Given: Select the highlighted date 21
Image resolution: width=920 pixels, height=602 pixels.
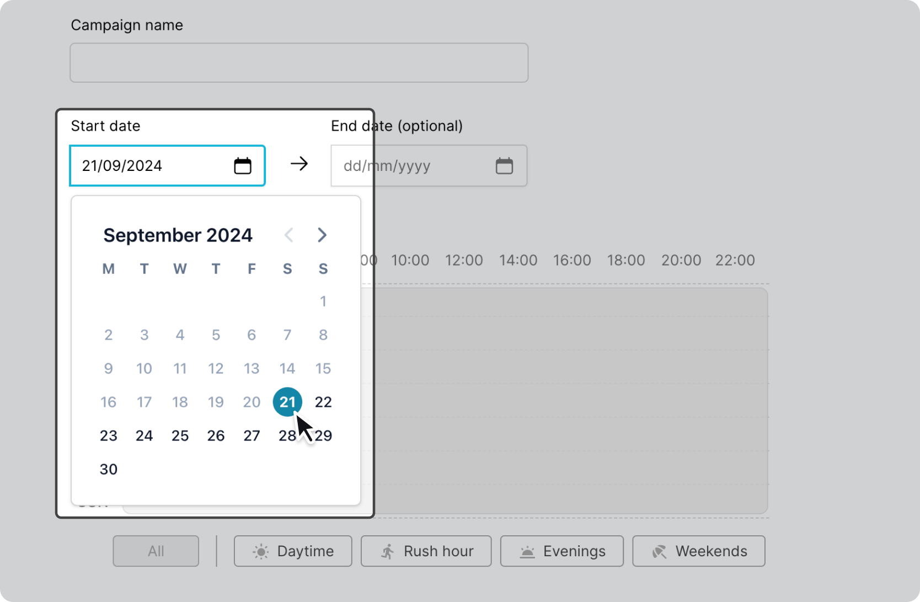Looking at the screenshot, I should point(287,402).
